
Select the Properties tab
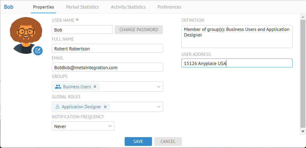point(44,7)
